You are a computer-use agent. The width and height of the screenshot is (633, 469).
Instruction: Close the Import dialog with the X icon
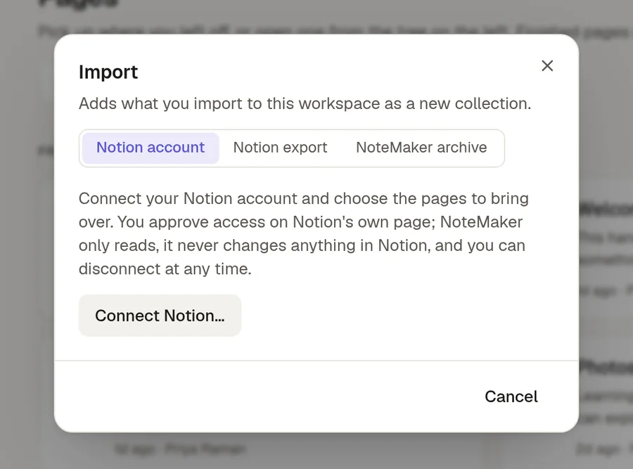point(547,66)
